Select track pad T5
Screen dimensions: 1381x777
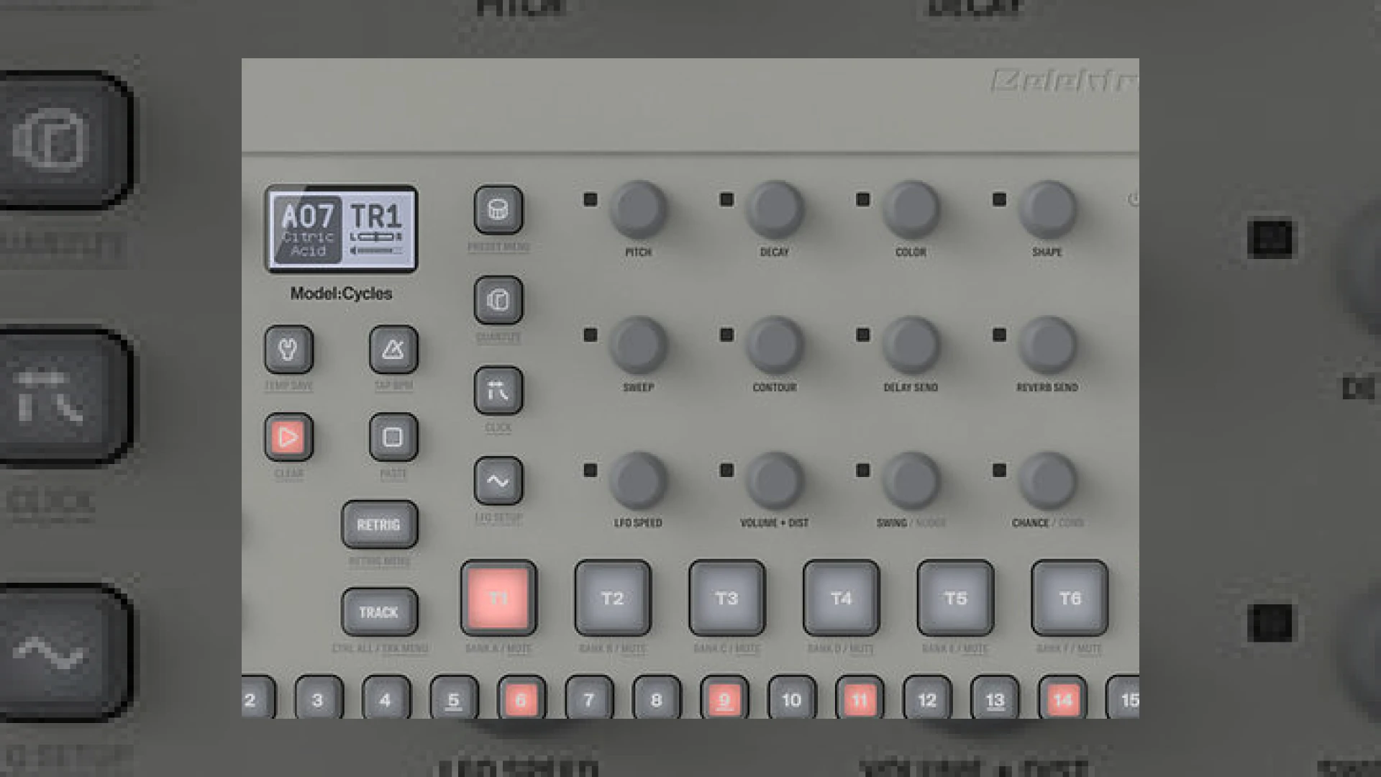(x=956, y=598)
